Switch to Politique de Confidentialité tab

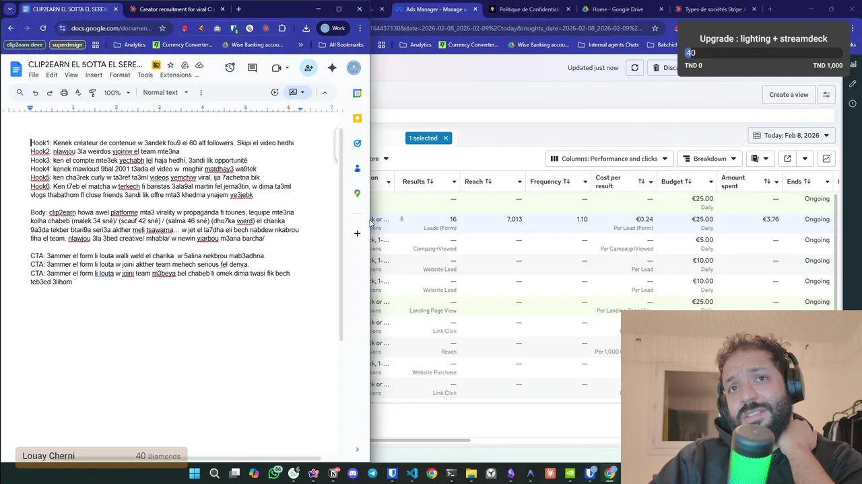point(529,9)
